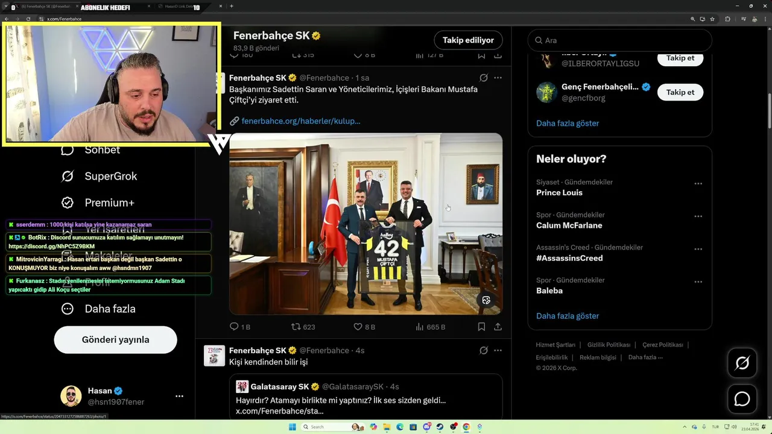Click the Gönderi yayınla button

(x=115, y=339)
